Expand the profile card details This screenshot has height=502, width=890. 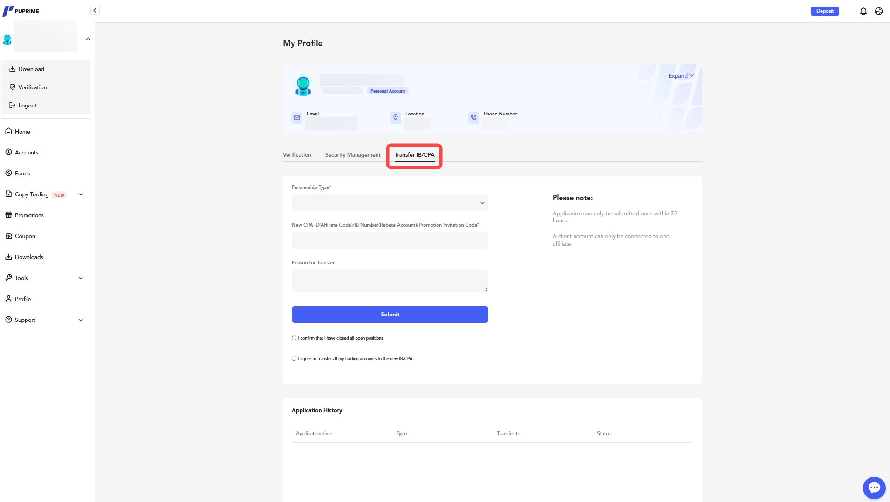click(x=681, y=76)
